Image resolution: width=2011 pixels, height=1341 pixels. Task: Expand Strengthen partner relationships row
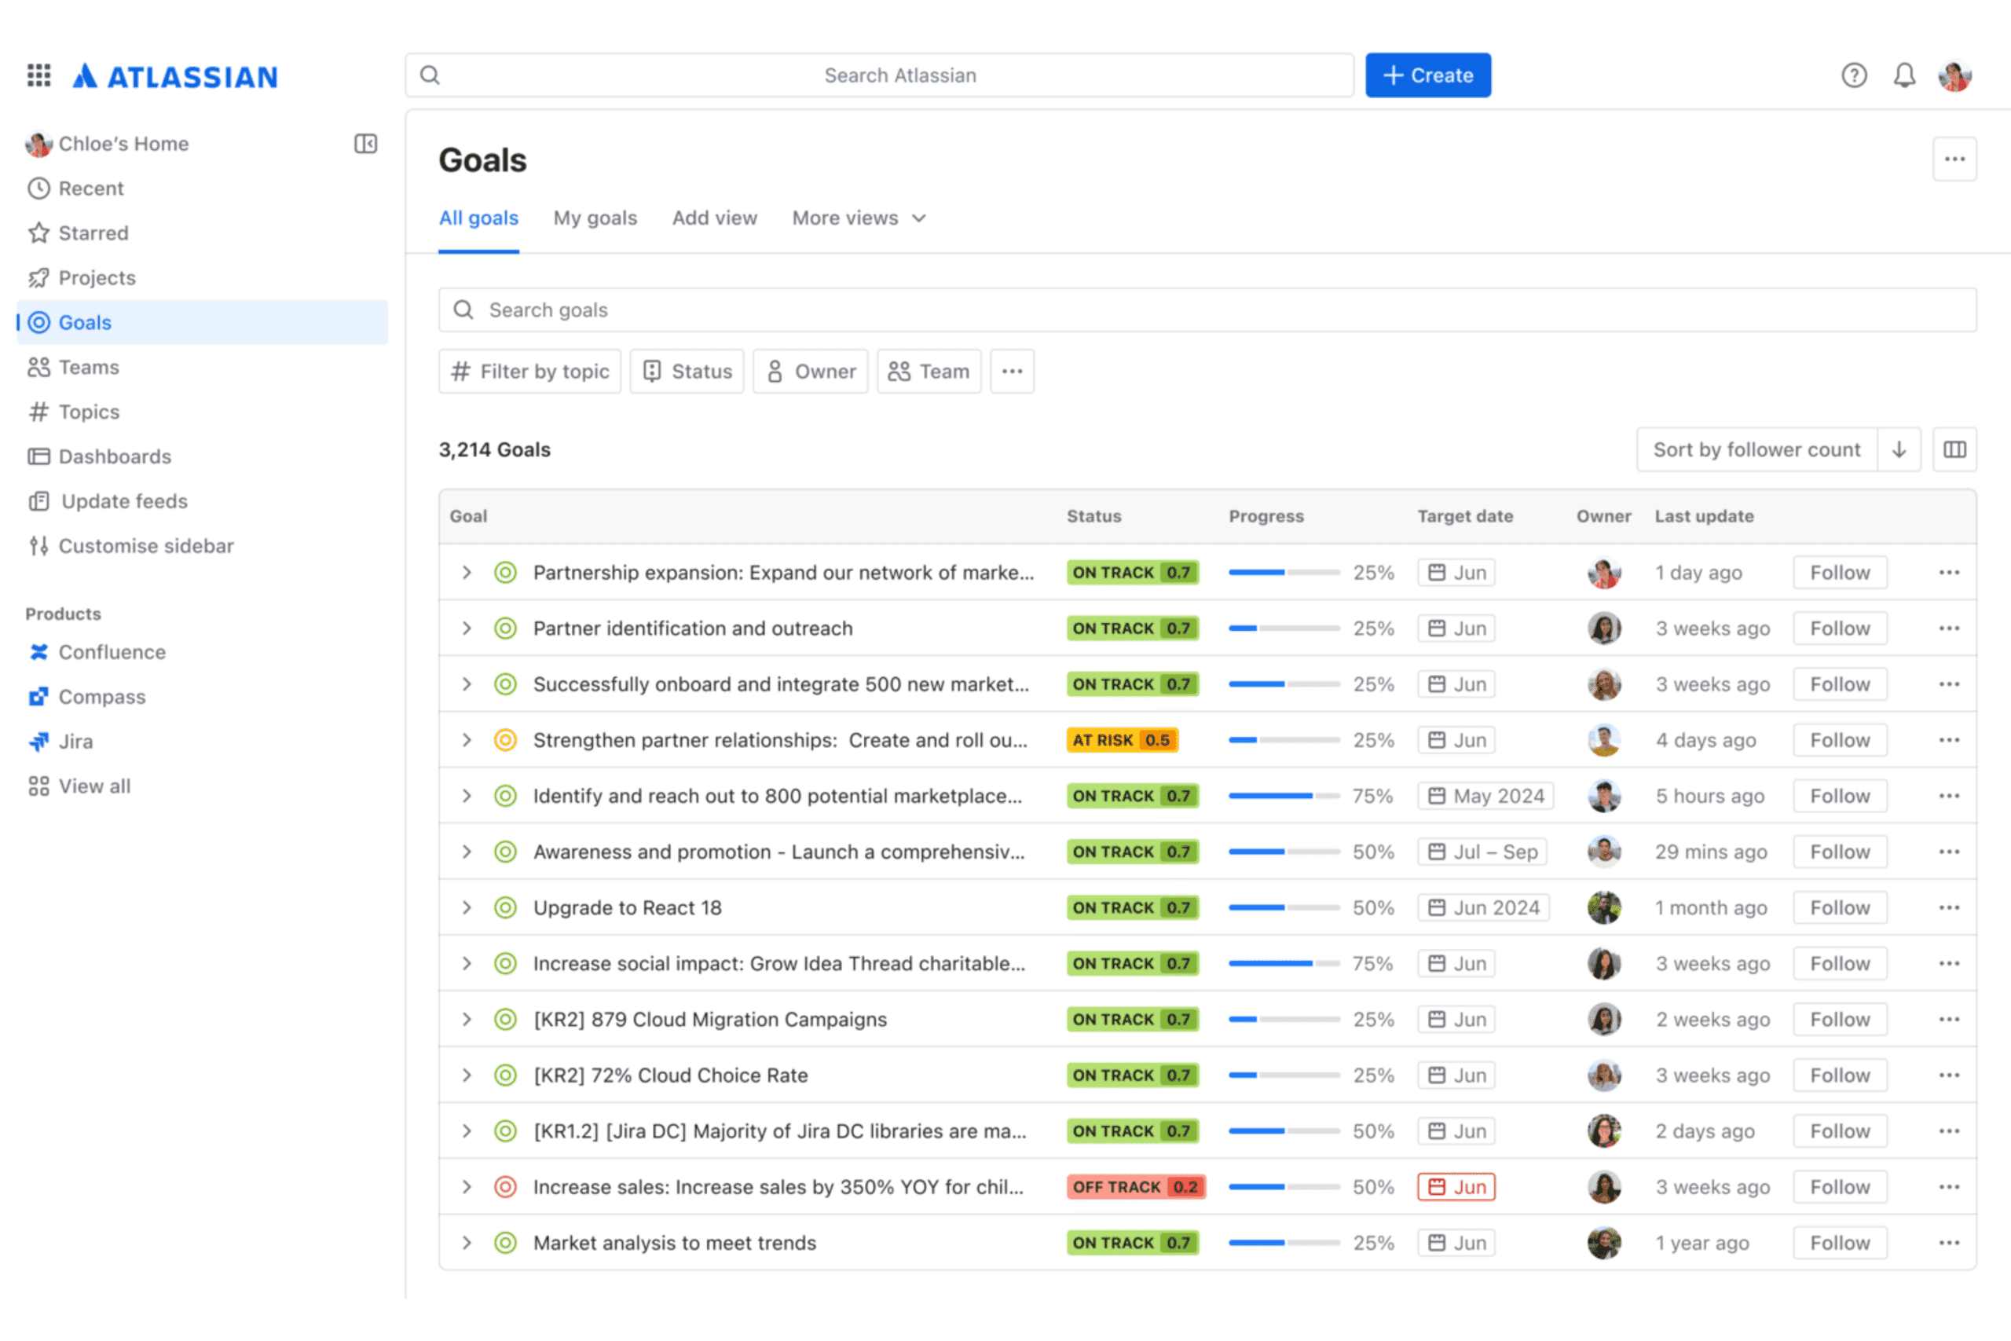coord(467,740)
